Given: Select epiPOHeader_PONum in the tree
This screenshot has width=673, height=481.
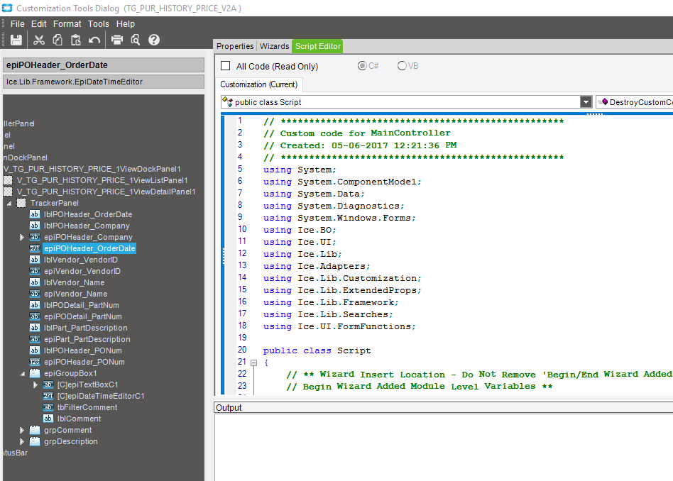Looking at the screenshot, I should tap(84, 362).
